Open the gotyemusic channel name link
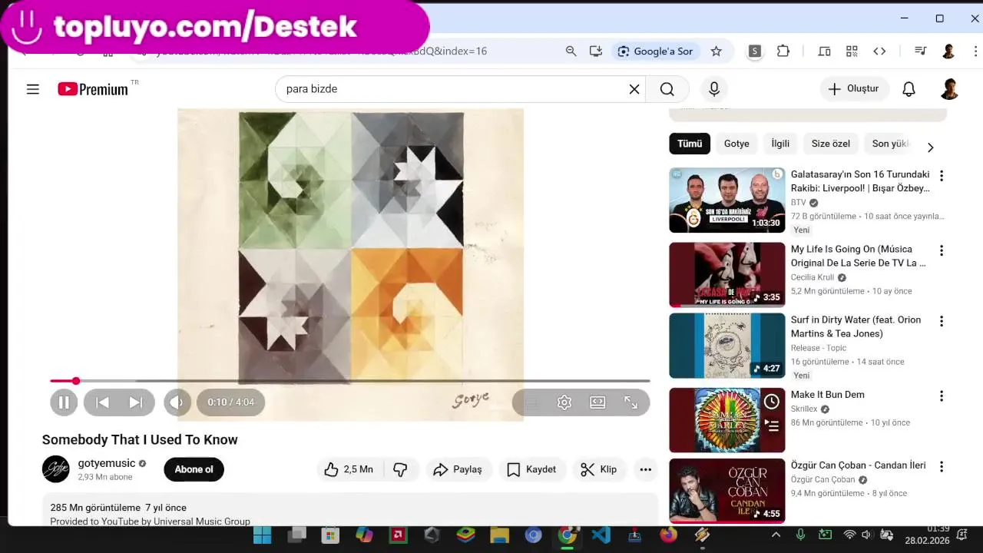 107,463
